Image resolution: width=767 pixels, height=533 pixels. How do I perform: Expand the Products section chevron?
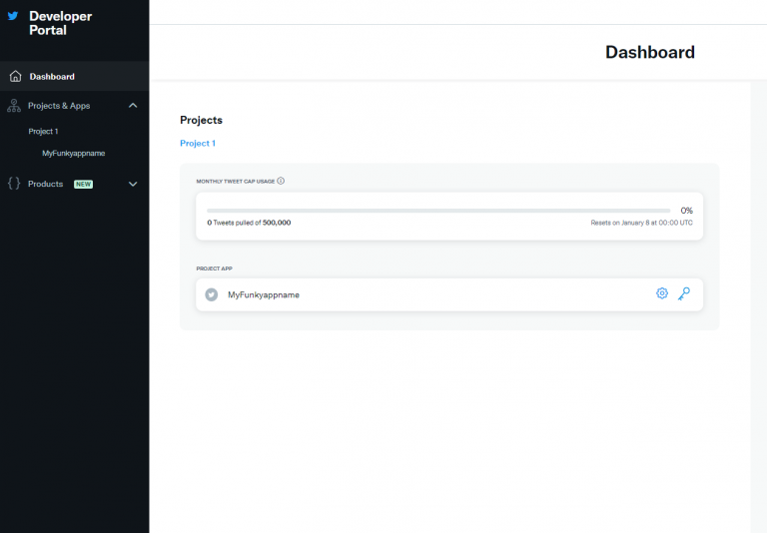pos(133,184)
